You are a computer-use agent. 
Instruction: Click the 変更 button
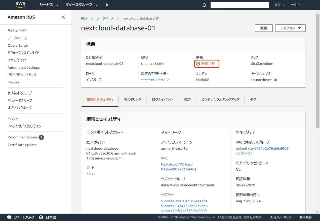pos(264,28)
